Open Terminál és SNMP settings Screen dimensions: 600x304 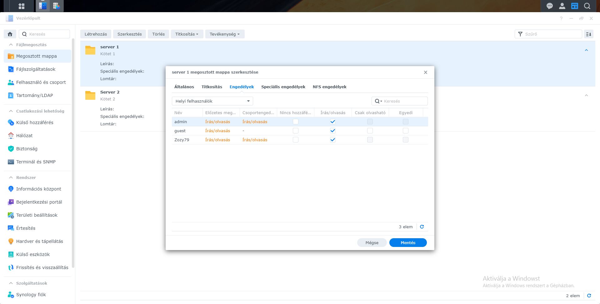[37, 162]
